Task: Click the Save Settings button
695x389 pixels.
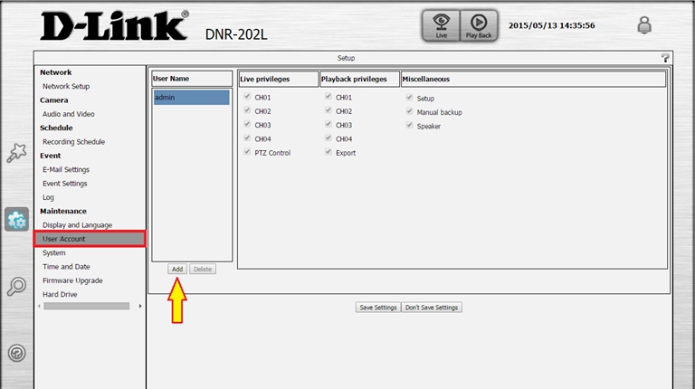Action: (x=377, y=308)
